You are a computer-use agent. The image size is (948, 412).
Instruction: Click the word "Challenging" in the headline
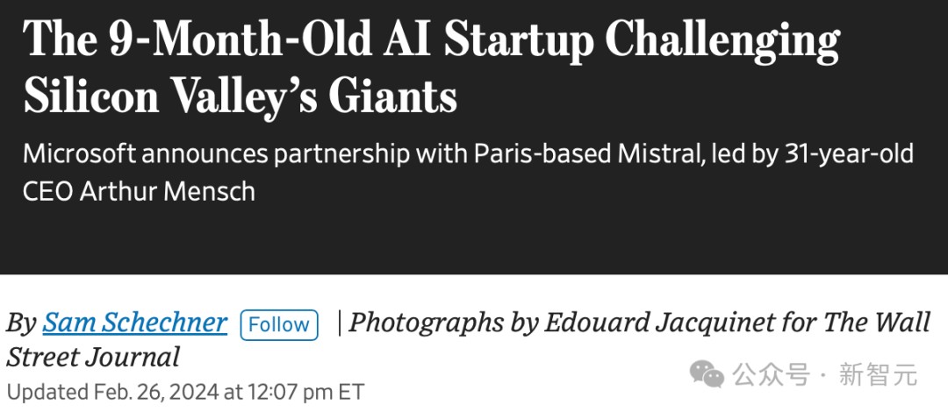723,41
